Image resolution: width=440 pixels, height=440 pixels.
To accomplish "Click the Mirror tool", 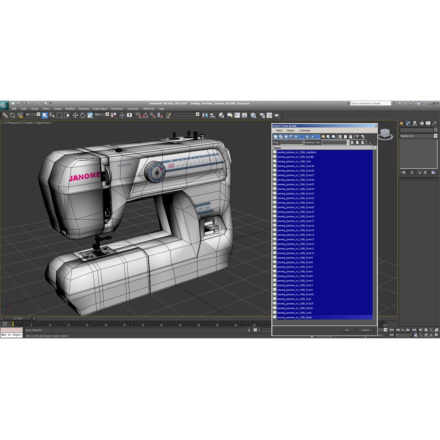I will point(205,115).
